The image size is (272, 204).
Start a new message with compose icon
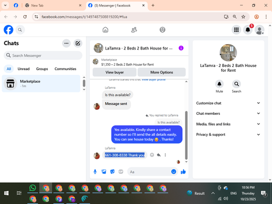(x=78, y=43)
